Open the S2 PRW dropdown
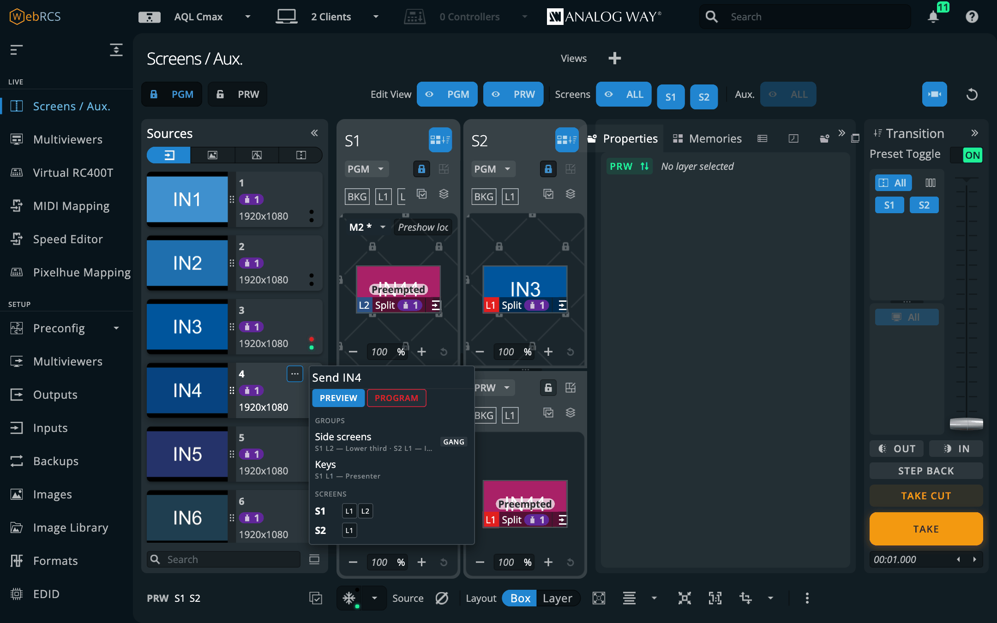The width and height of the screenshot is (997, 623). pos(493,388)
